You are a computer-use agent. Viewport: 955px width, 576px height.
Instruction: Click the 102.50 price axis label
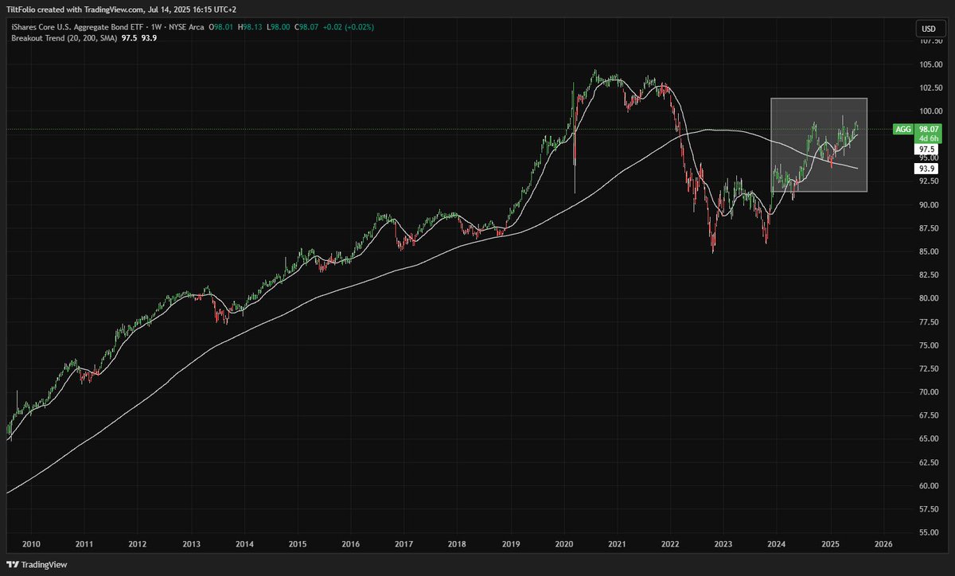tap(931, 88)
